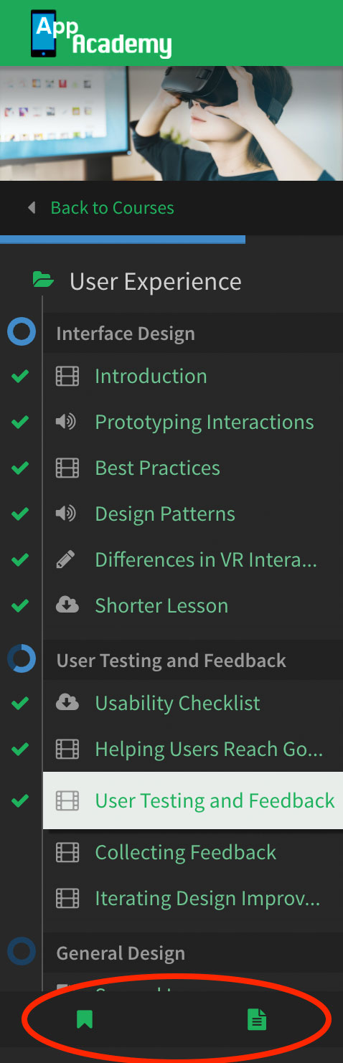This screenshot has height=1063, width=343.
Task: Open the notes document icon in bottom bar
Action: coord(257,1019)
